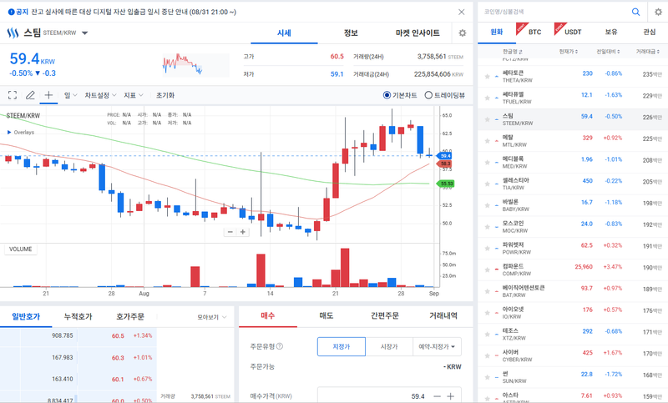Screen dimensions: 668x403
Task: Open the 보유 holdings tab
Action: tap(611, 32)
